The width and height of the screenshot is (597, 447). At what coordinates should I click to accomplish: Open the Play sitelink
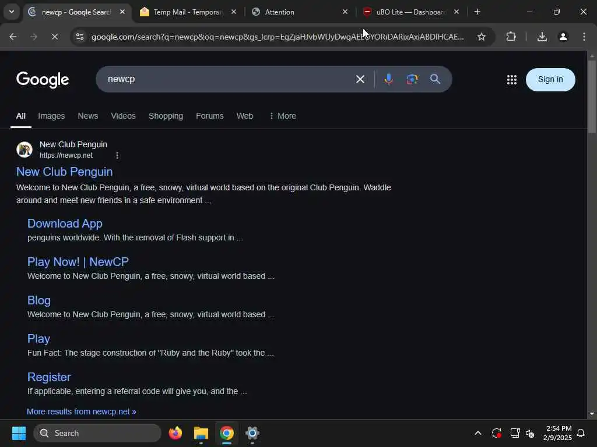pos(38,339)
